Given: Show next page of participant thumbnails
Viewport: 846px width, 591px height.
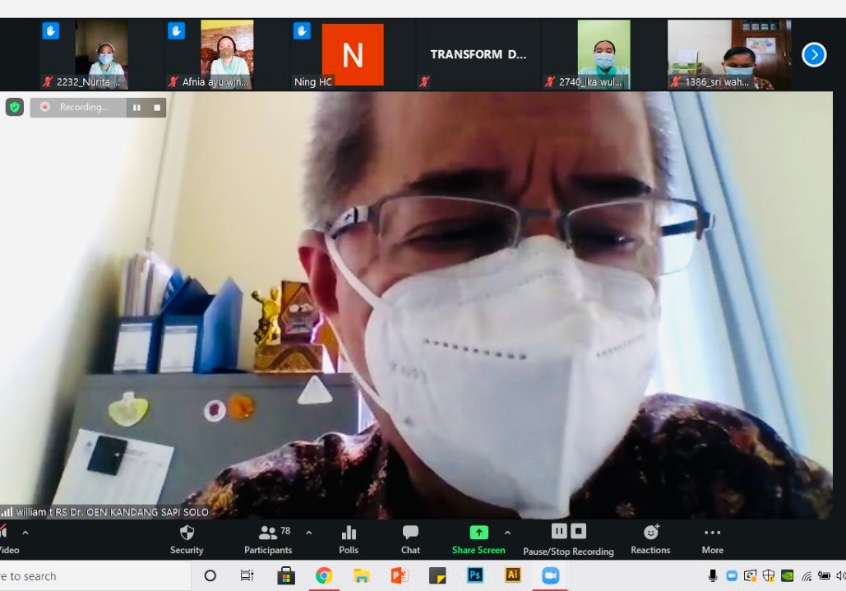Looking at the screenshot, I should click(813, 54).
